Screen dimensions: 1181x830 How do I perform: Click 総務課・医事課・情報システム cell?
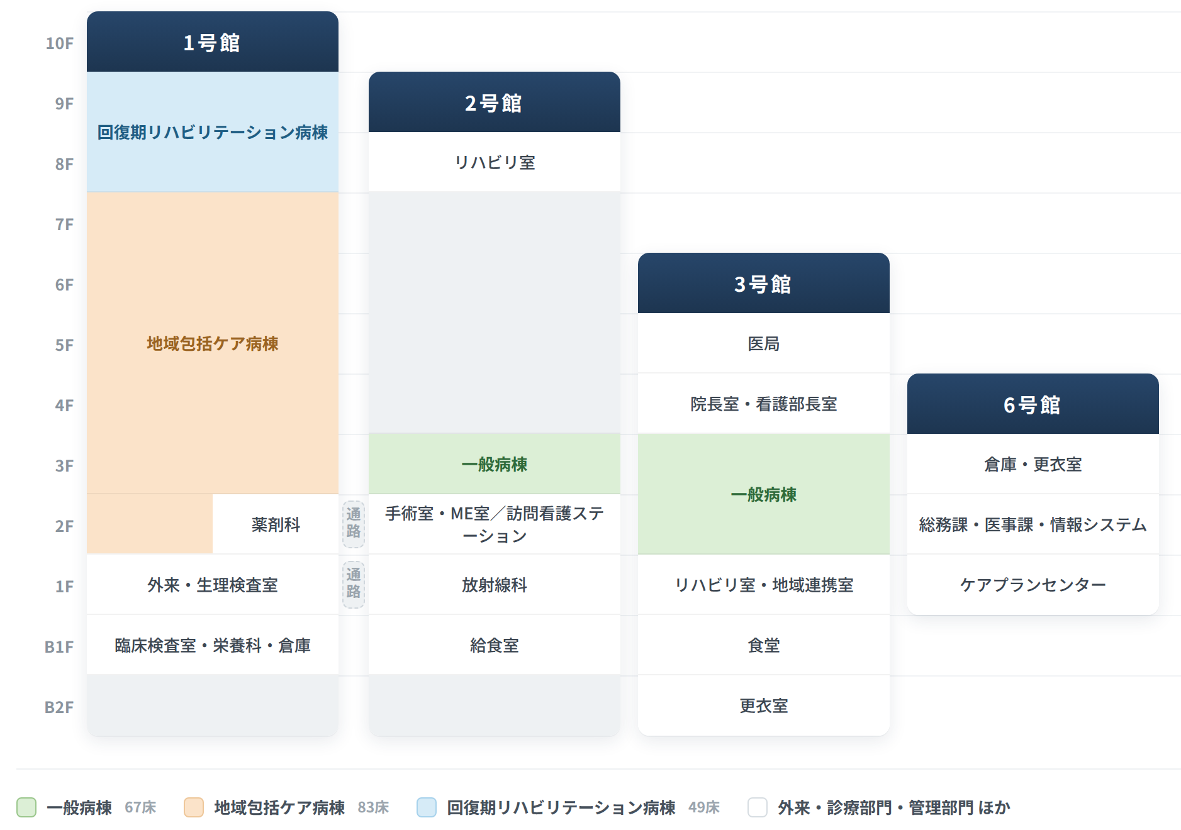1033,524
